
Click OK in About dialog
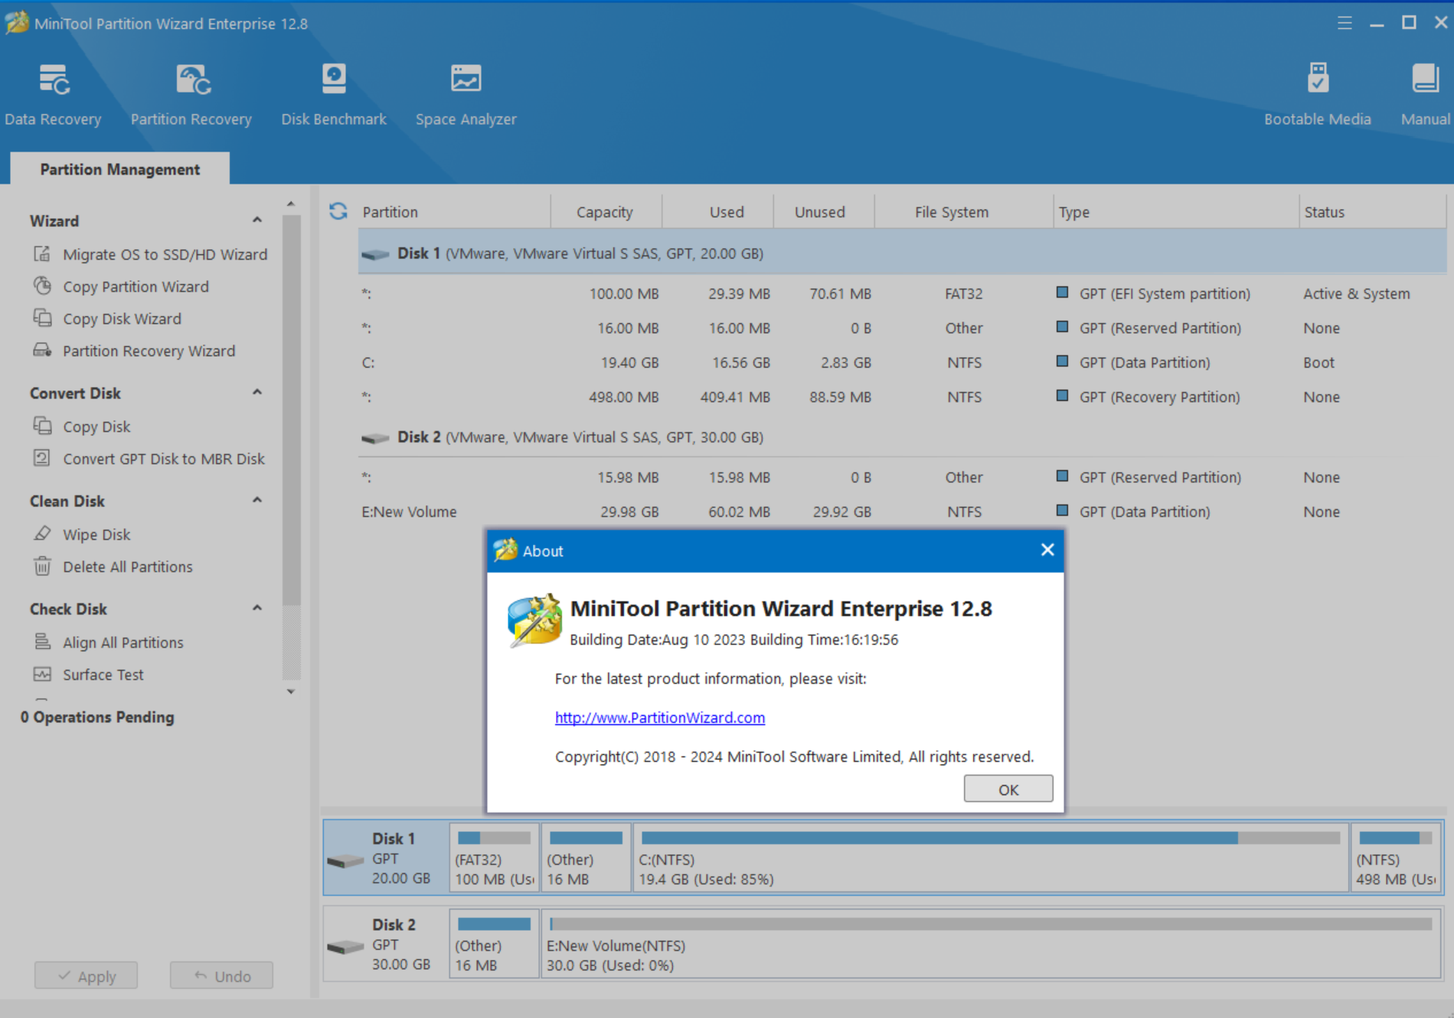(x=1008, y=789)
